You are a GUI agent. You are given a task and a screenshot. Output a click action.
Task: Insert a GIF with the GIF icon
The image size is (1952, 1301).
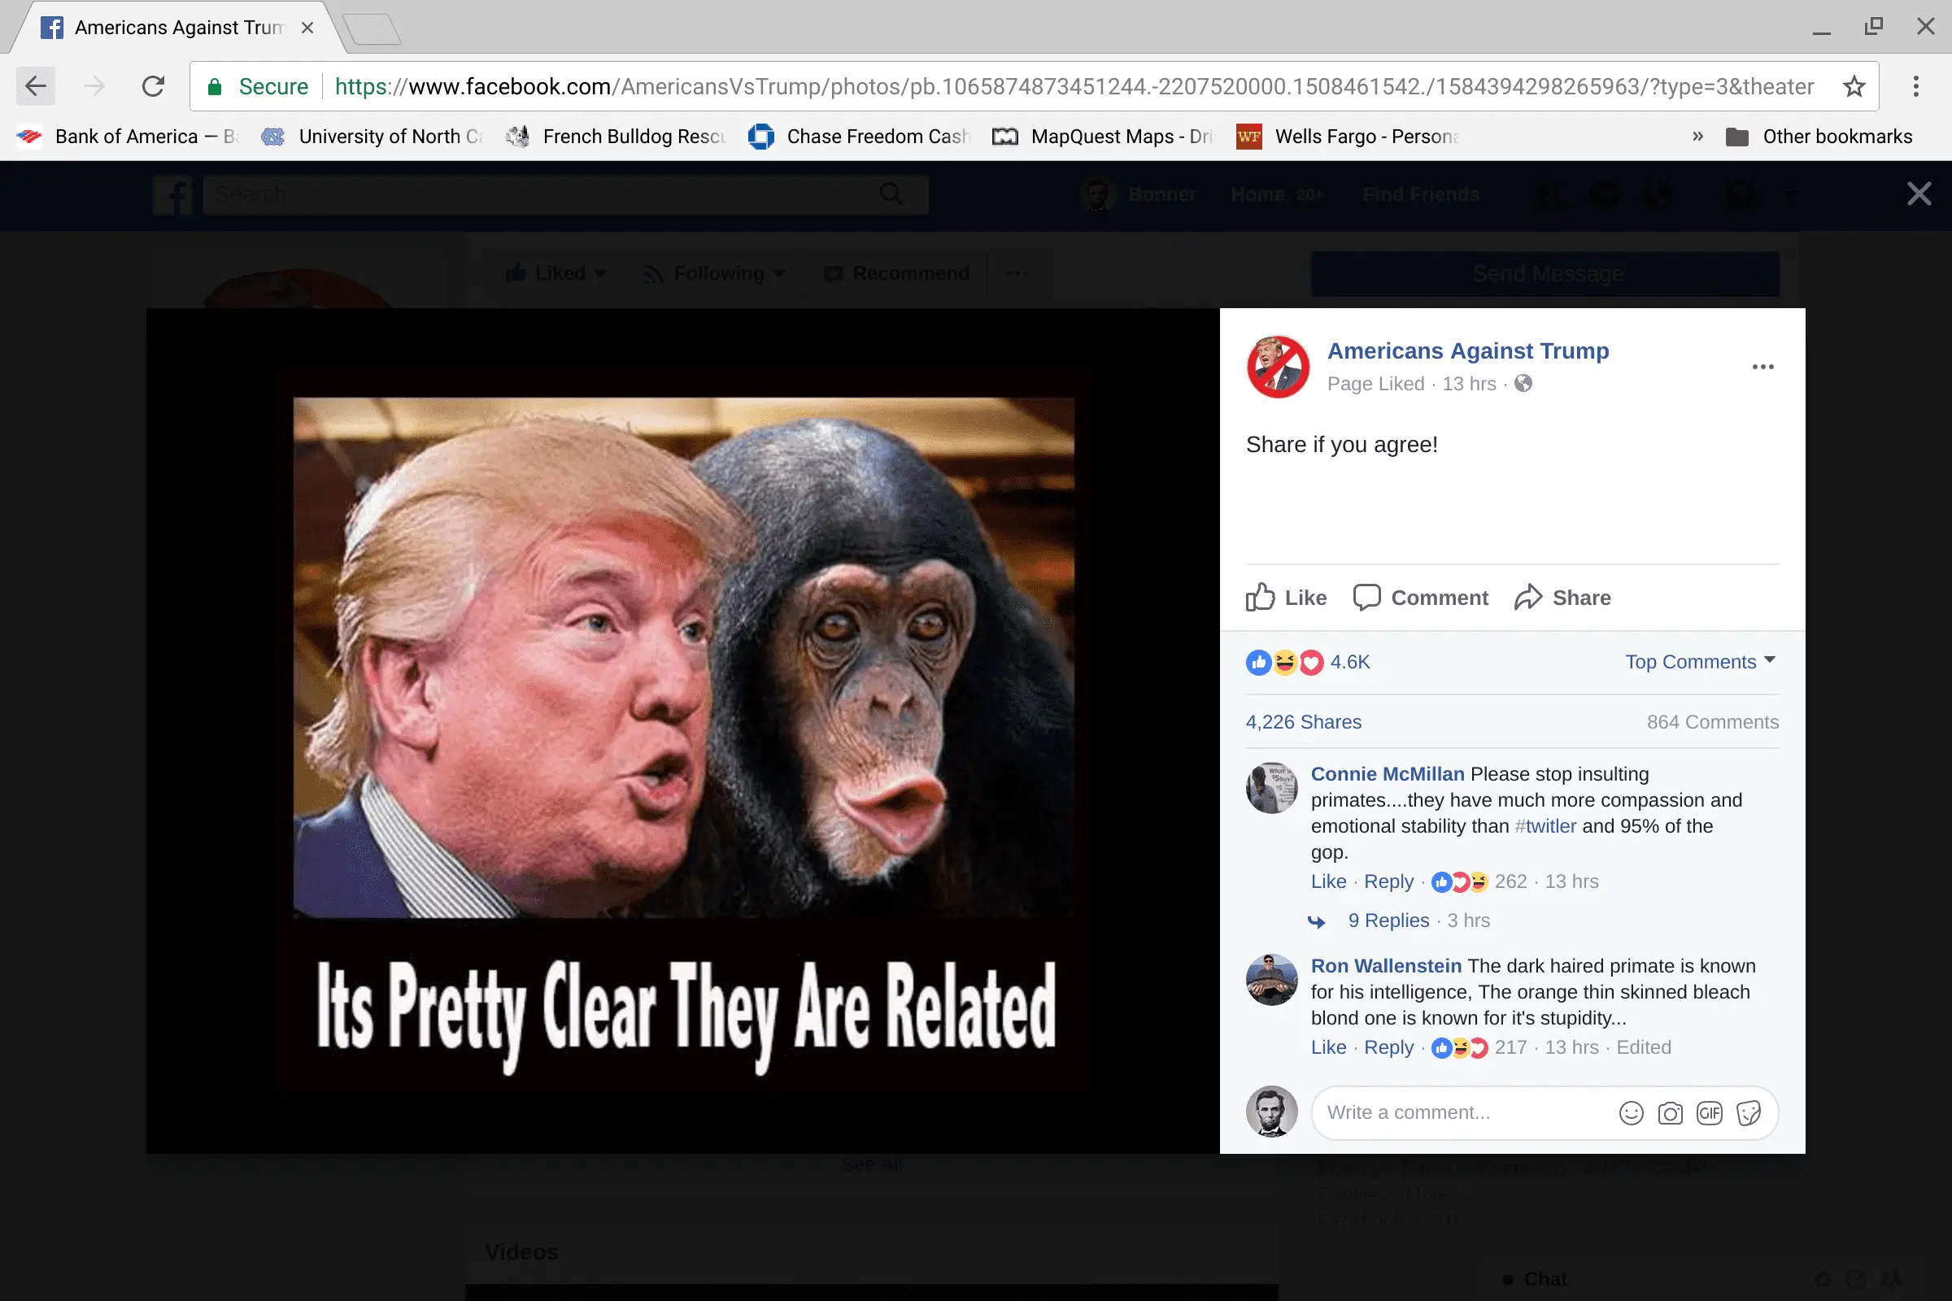[x=1709, y=1112]
